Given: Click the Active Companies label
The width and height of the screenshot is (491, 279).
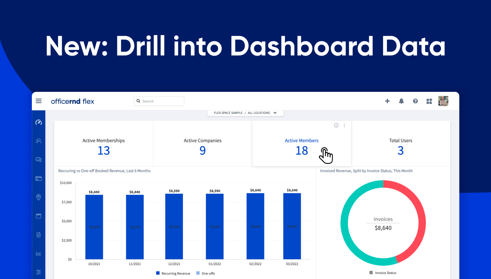Looking at the screenshot, I should tap(203, 141).
